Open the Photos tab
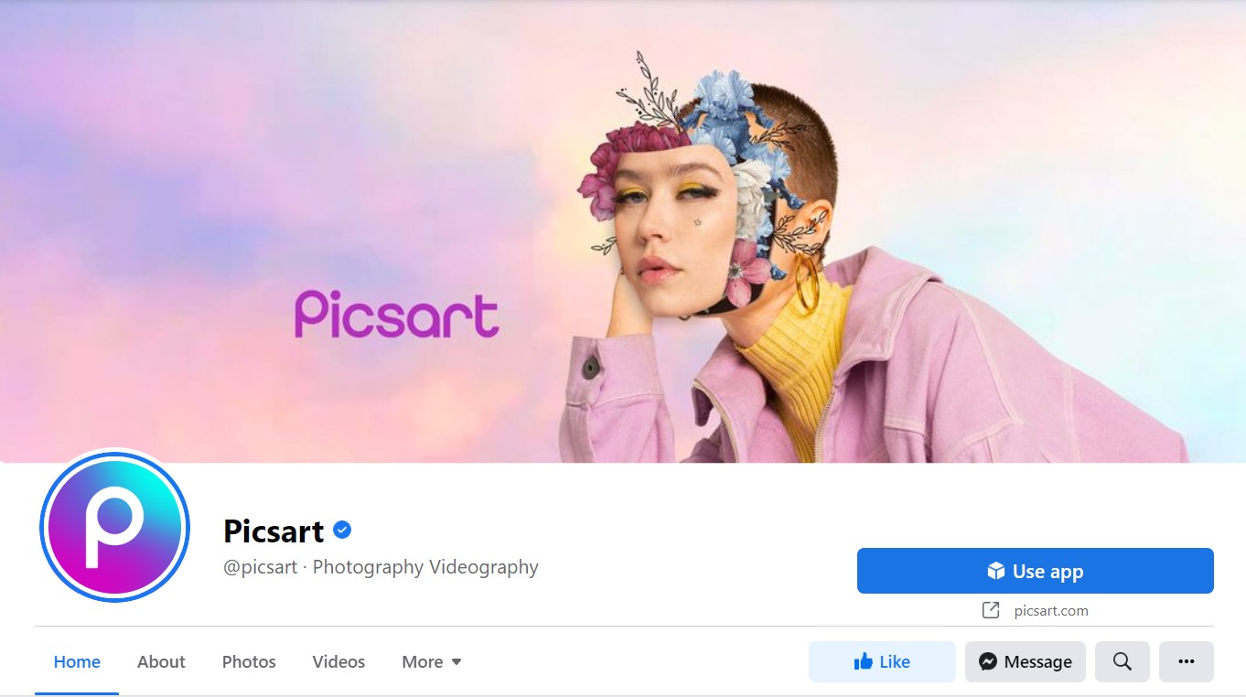 (249, 661)
